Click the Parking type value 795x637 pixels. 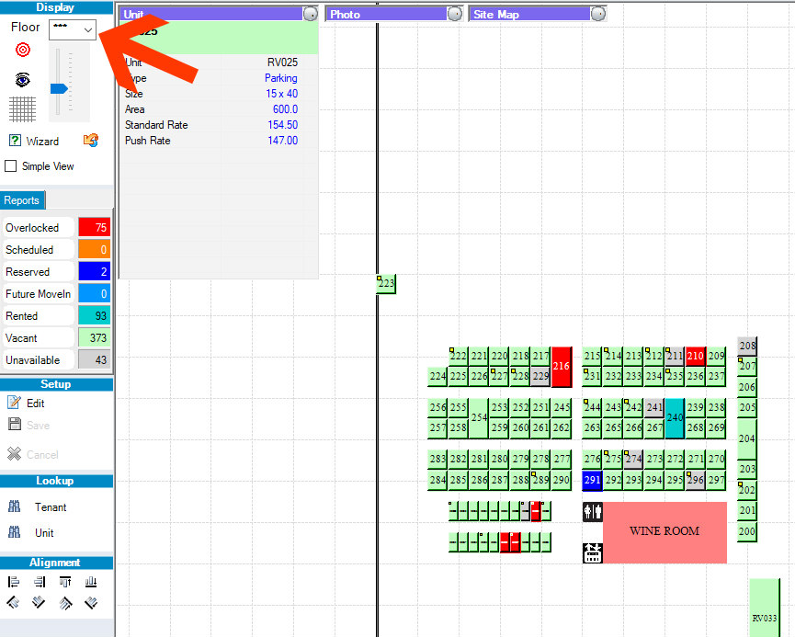click(x=281, y=78)
